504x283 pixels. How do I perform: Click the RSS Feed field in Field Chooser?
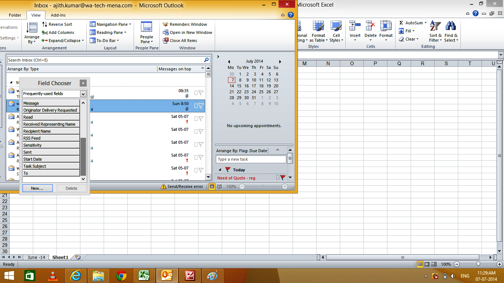51,138
